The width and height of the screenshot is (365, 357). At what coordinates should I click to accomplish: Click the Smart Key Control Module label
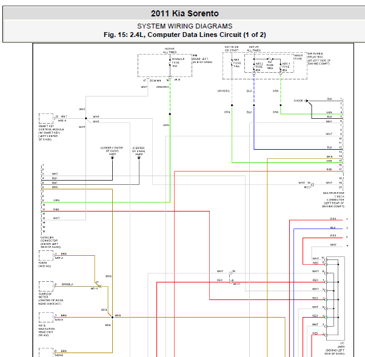pyautogui.click(x=51, y=133)
